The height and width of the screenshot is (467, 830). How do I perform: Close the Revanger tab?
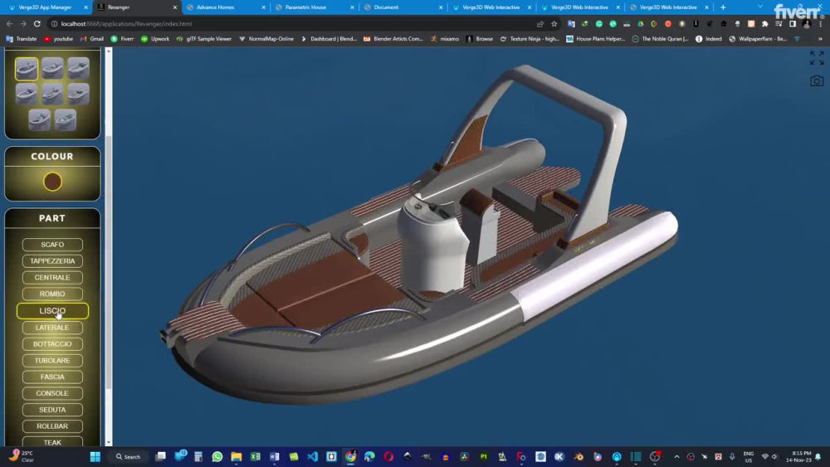(x=175, y=7)
